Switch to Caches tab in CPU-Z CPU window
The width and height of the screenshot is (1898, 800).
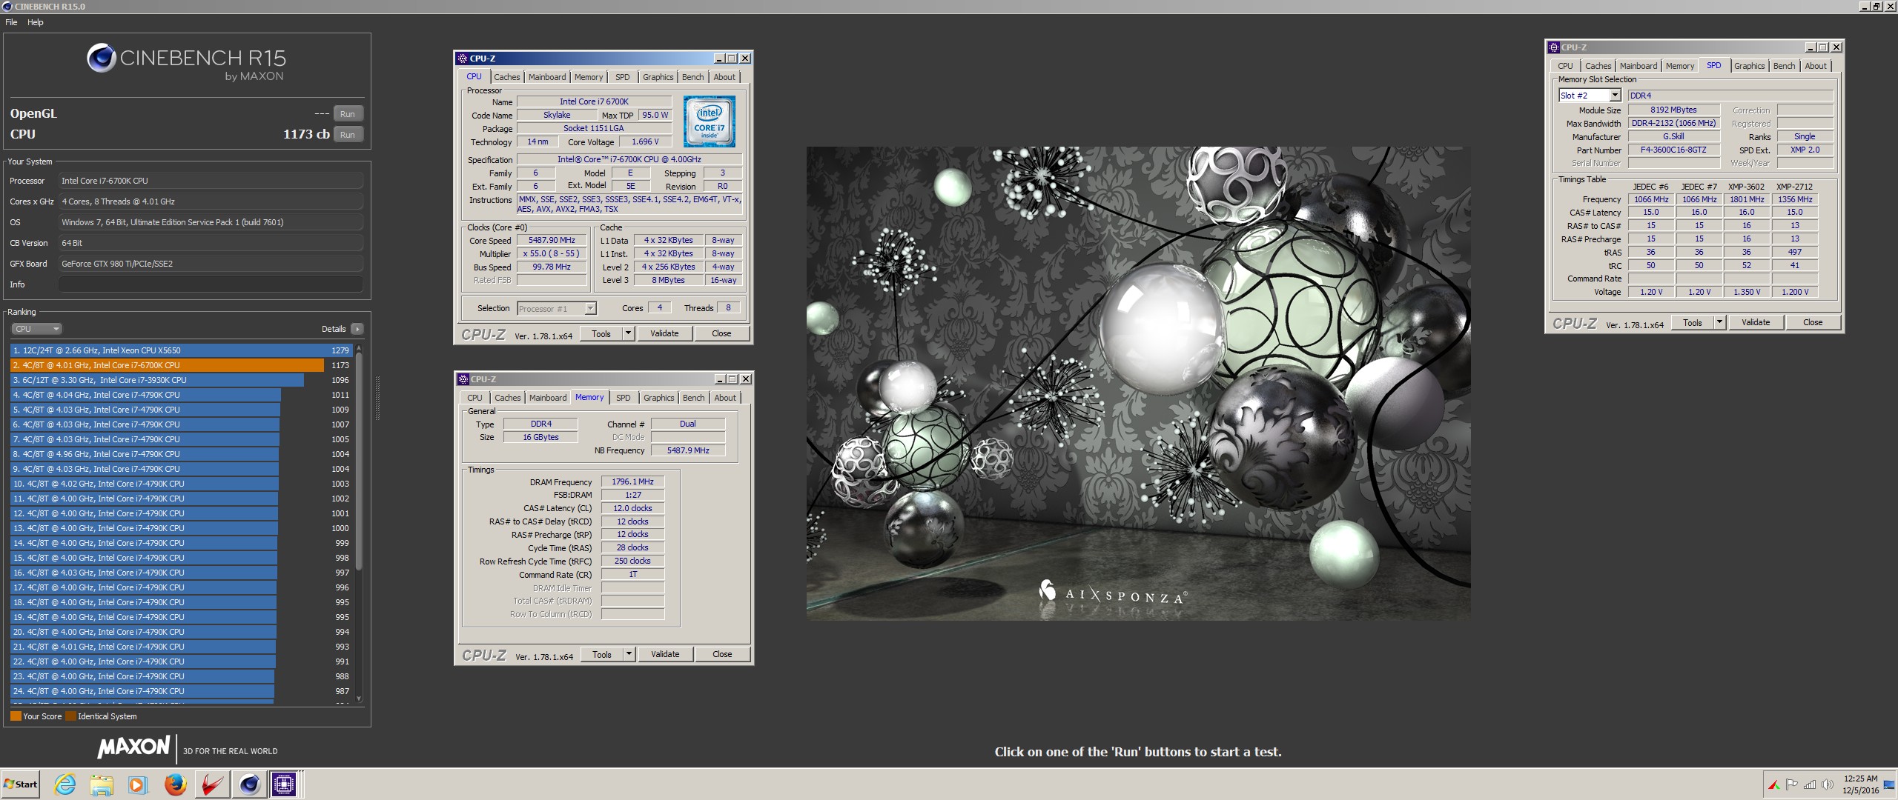tap(507, 77)
